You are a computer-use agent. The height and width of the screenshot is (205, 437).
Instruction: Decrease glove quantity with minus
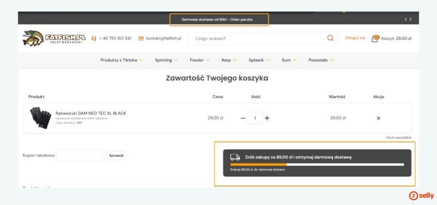(243, 118)
